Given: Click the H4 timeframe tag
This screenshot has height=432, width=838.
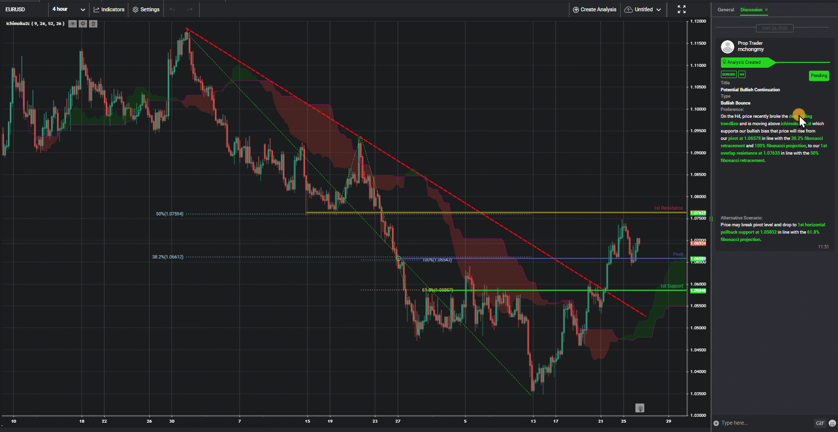Looking at the screenshot, I should [x=742, y=75].
